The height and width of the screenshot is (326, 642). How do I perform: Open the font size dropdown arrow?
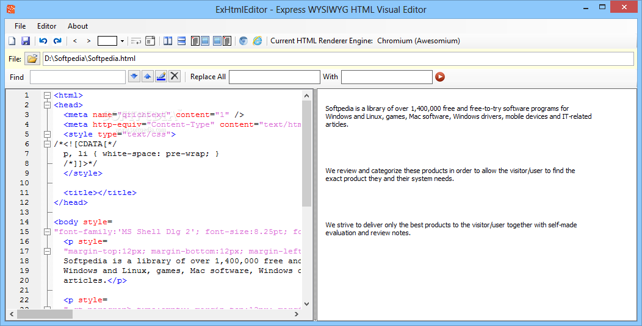tap(122, 41)
